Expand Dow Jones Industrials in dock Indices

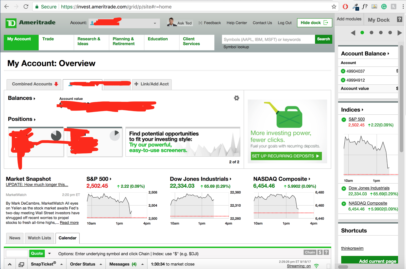(x=344, y=188)
